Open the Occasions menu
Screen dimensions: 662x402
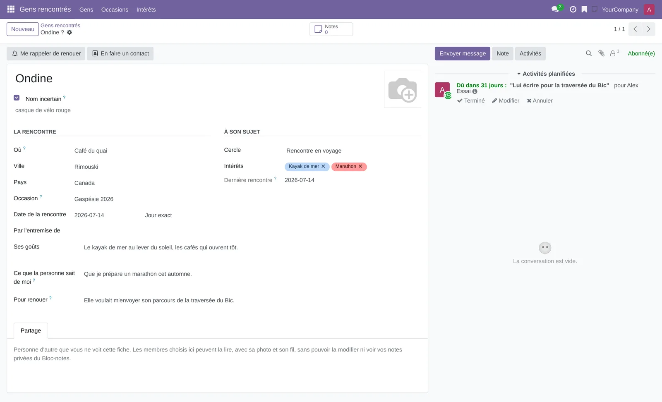click(x=115, y=10)
